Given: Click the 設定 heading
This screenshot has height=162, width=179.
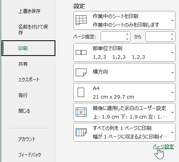Looking at the screenshot, I should click(x=79, y=6).
